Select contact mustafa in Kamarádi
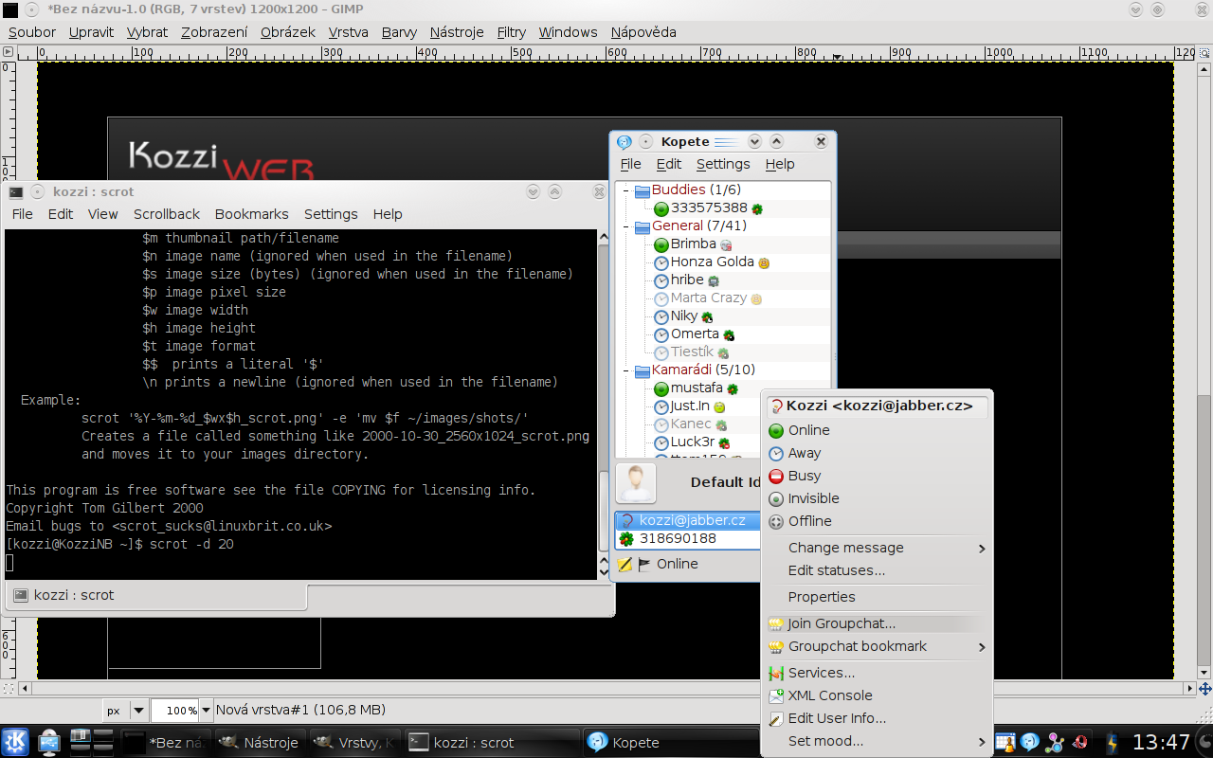Viewport: 1213px width, 758px height. [697, 388]
